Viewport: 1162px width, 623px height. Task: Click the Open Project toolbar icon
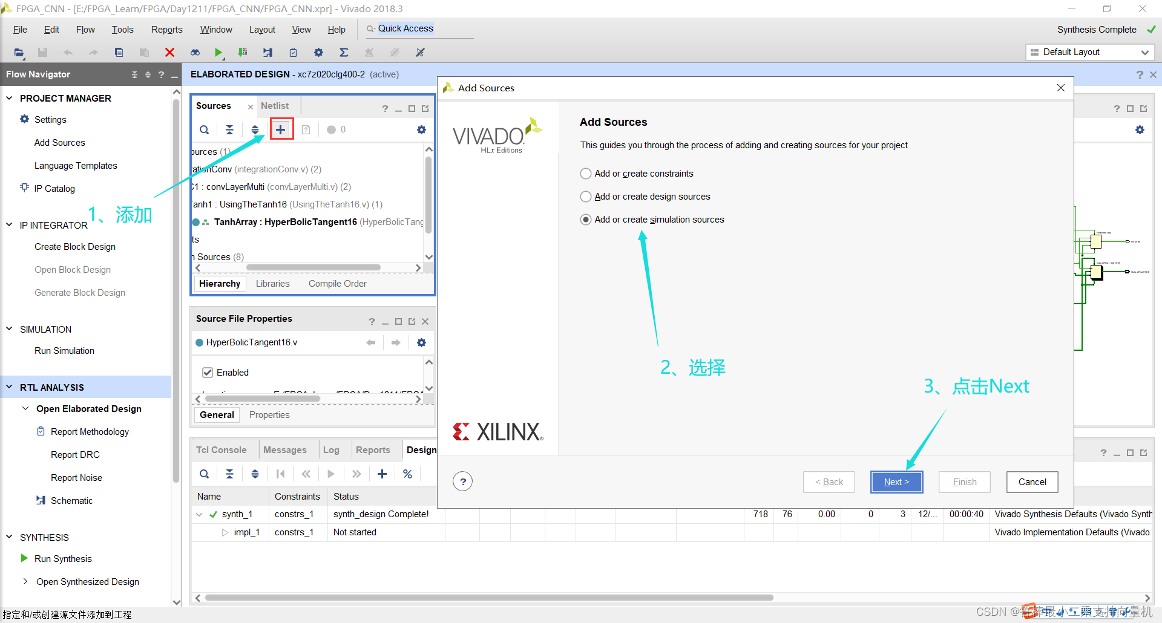19,53
